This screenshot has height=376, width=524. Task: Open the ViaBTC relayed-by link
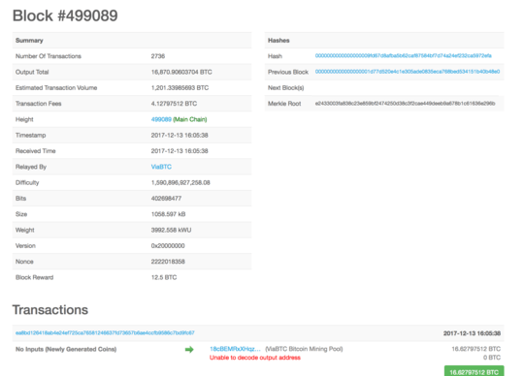161,167
